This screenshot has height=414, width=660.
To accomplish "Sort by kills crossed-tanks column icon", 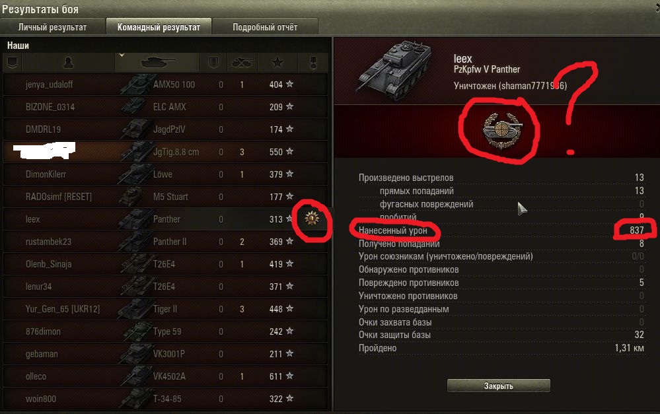I will [242, 63].
